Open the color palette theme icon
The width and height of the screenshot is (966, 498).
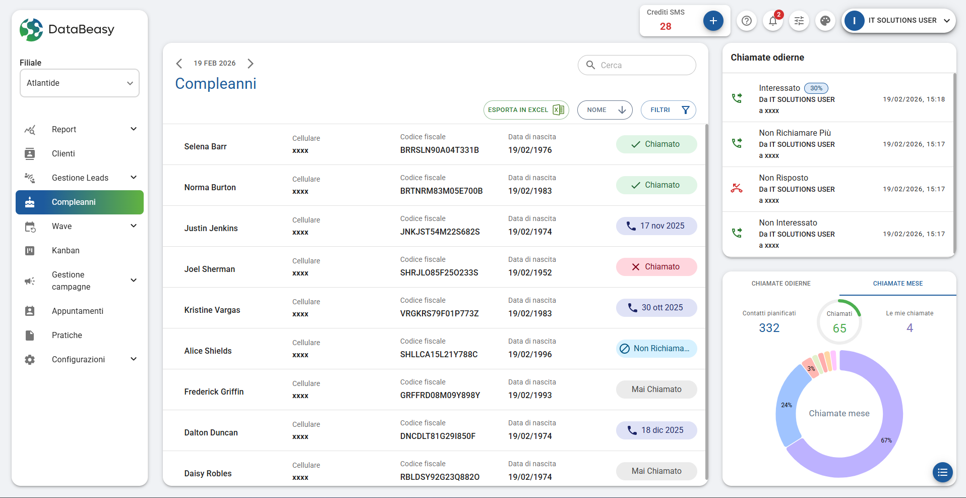pyautogui.click(x=825, y=21)
